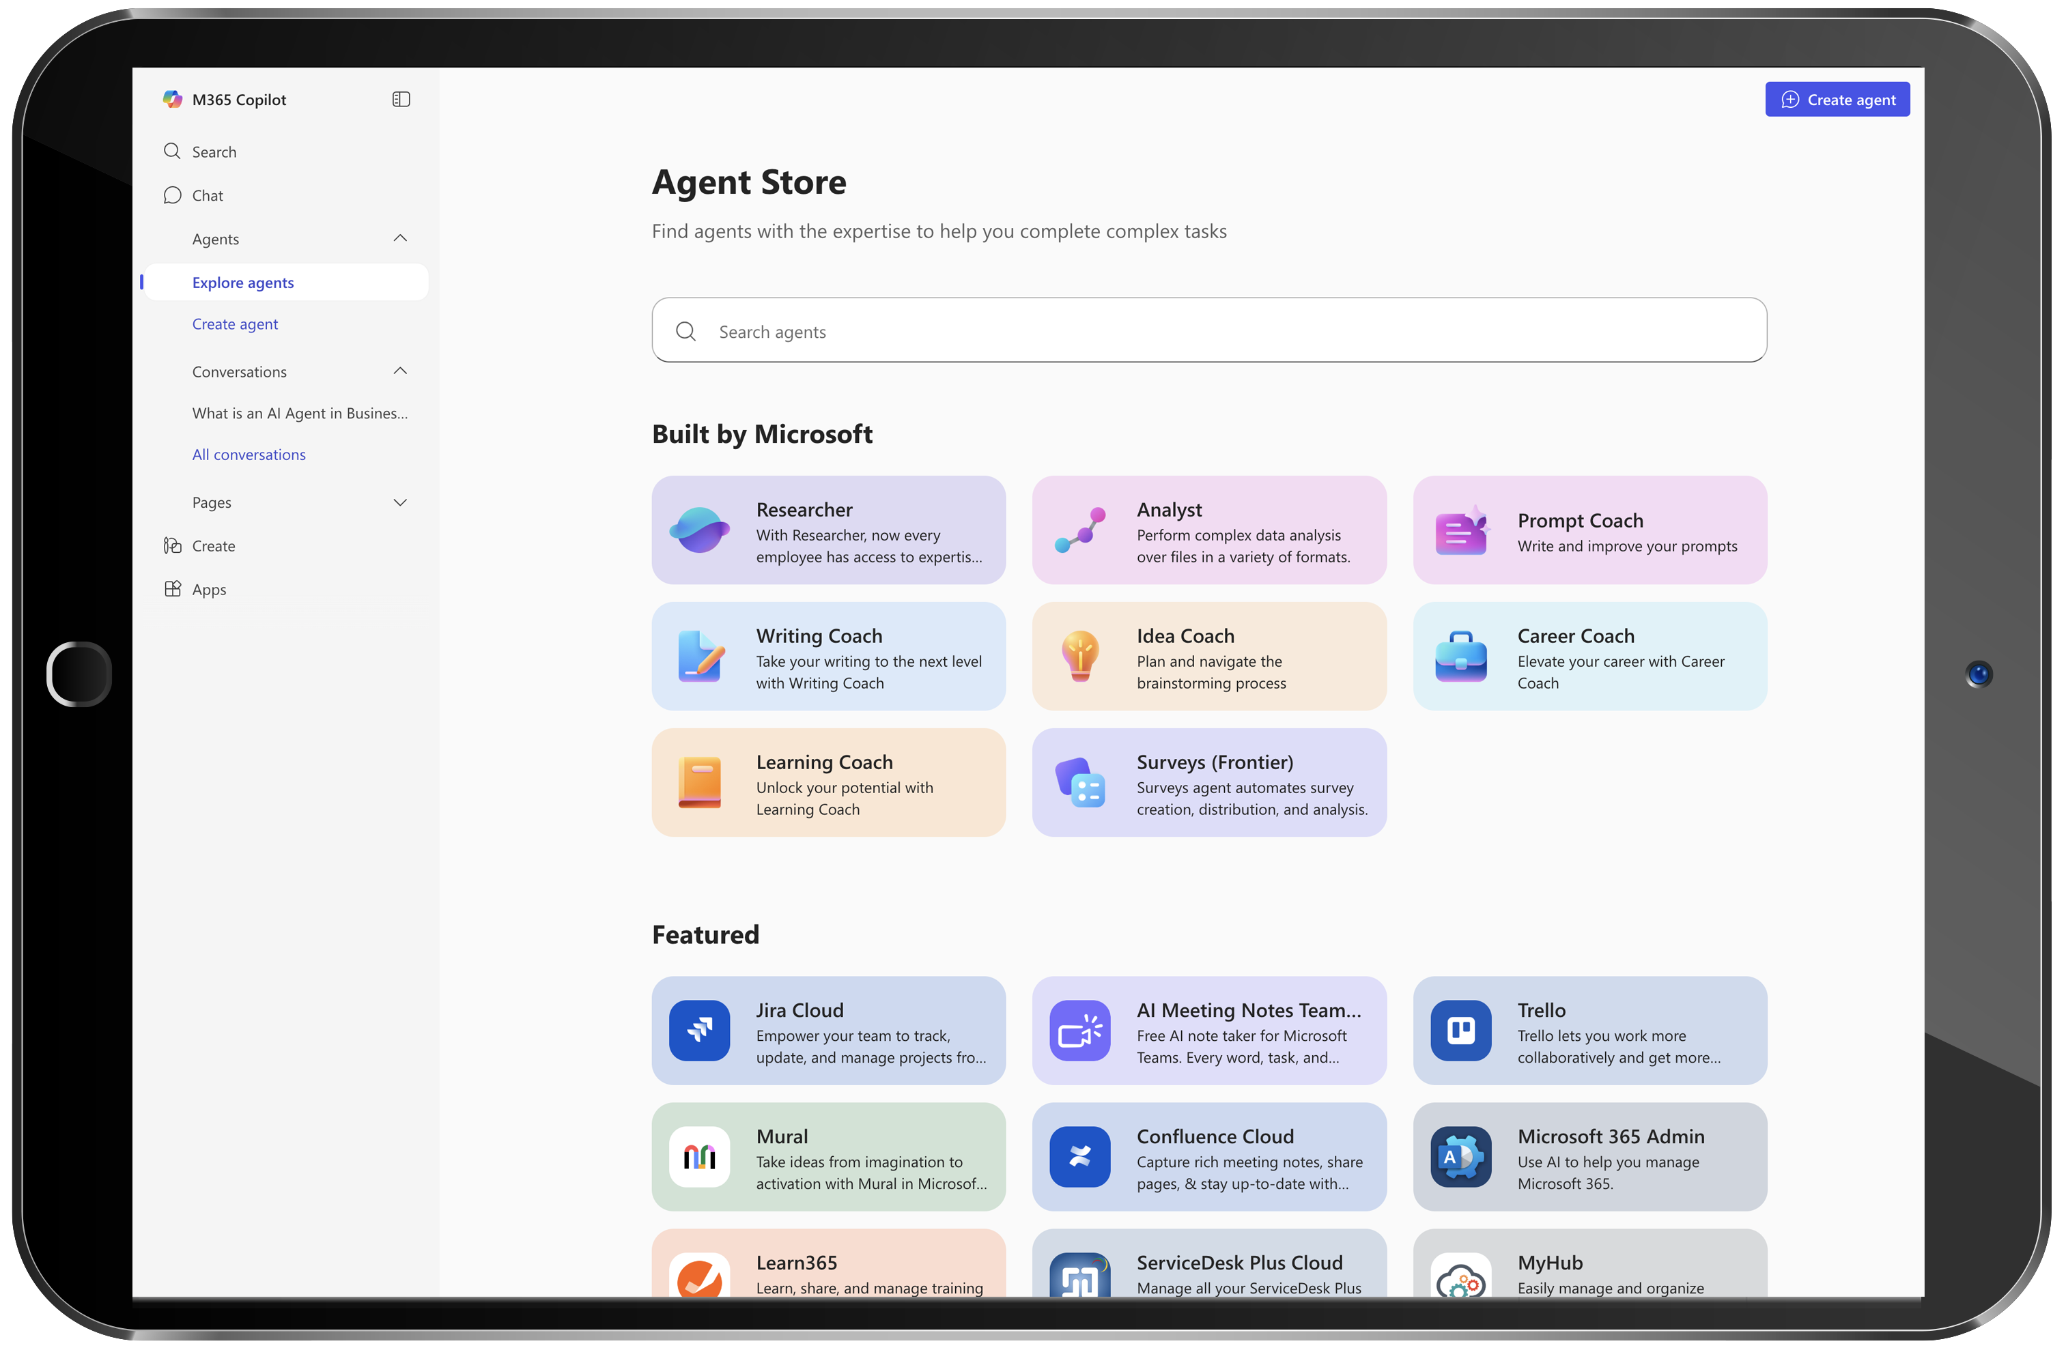This screenshot has height=1350, width=2066.
Task: Click the Create agent sidebar link
Action: (234, 324)
